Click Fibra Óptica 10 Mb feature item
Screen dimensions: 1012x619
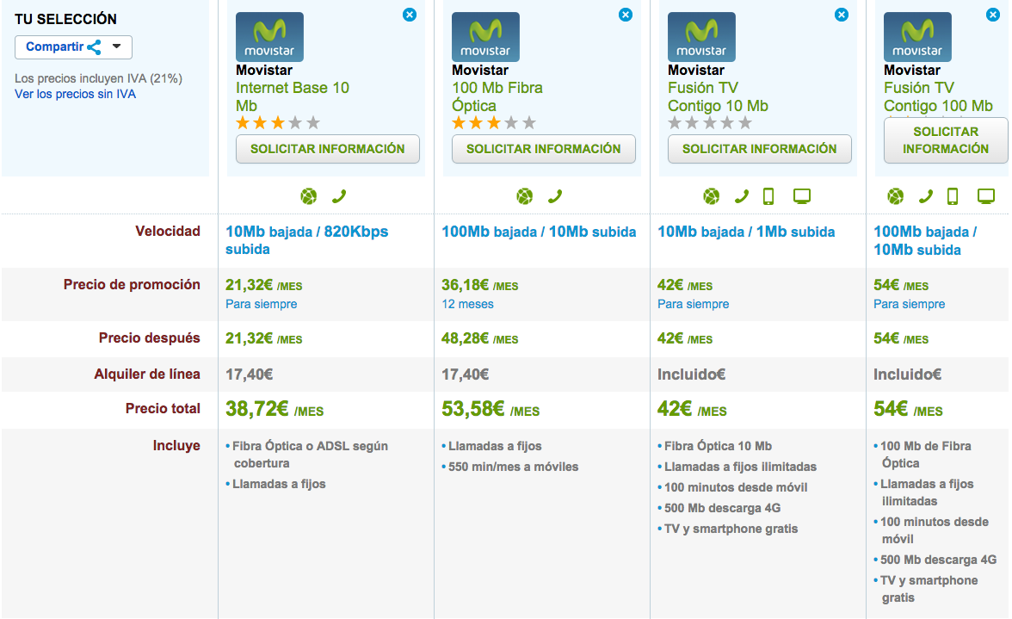[x=718, y=446]
